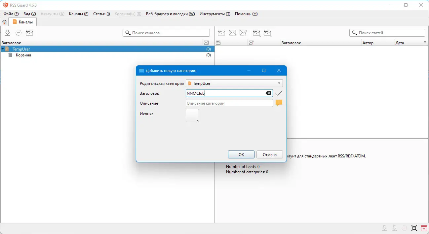Select the TempUser row in feeds tree
Viewport: 429px width, 234px height.
click(x=107, y=49)
